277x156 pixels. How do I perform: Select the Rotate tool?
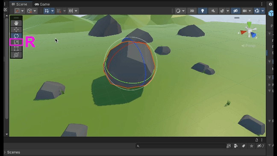pos(16,36)
